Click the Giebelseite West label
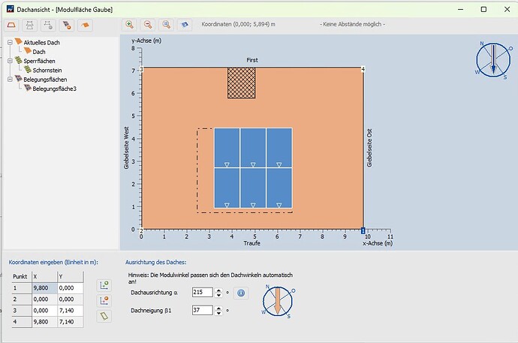Screen dimensions: 518x343 [126, 148]
